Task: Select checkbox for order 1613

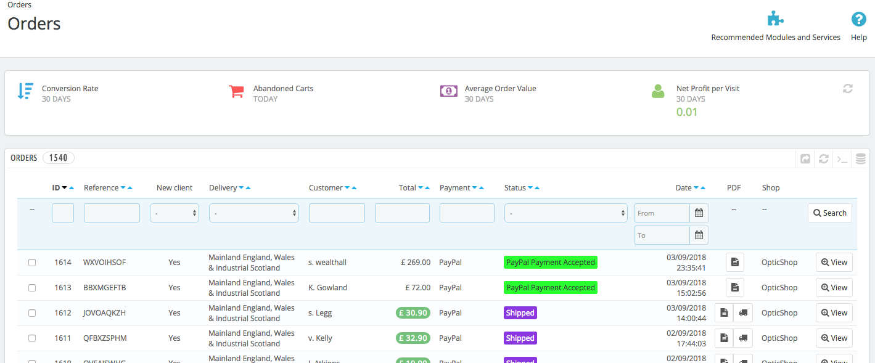Action: pos(32,288)
